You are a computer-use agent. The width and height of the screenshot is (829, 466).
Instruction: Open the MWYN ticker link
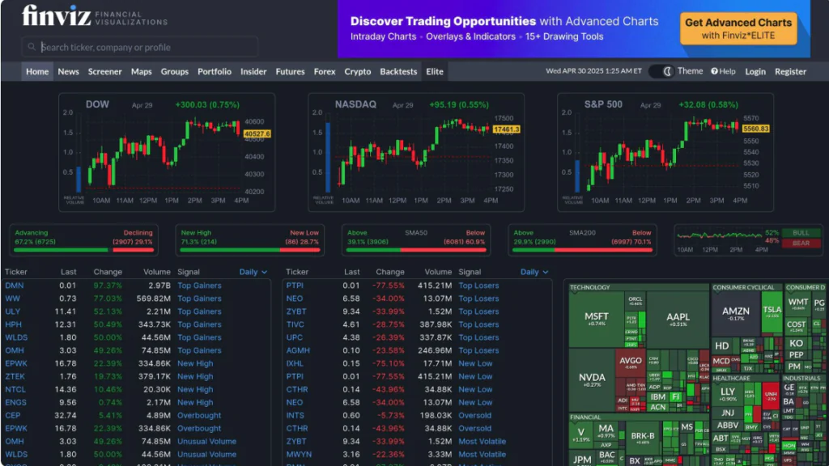(299, 455)
